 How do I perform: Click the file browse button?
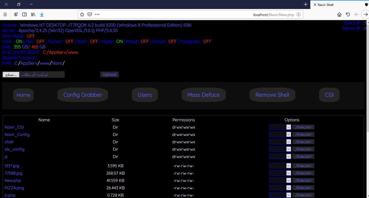(11, 74)
